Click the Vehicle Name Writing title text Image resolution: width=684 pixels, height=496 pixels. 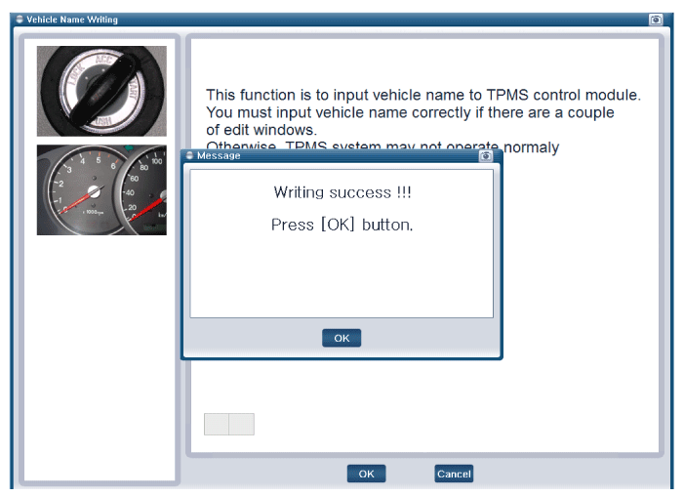click(71, 20)
